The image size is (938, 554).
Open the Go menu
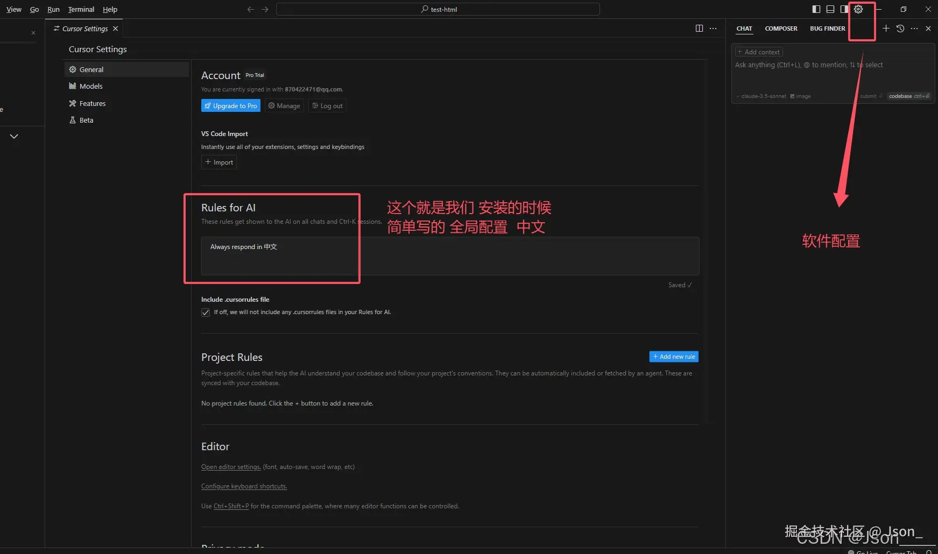[x=34, y=9]
